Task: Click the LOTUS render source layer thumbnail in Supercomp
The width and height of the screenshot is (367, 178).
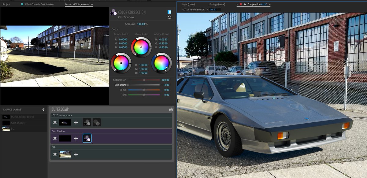Action: 65,122
